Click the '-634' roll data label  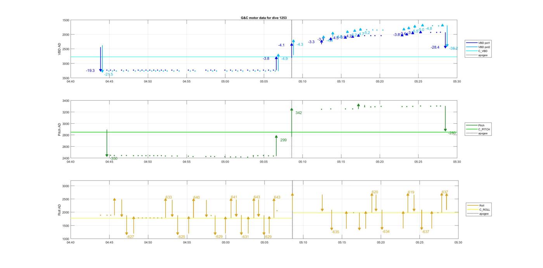pyautogui.click(x=386, y=232)
